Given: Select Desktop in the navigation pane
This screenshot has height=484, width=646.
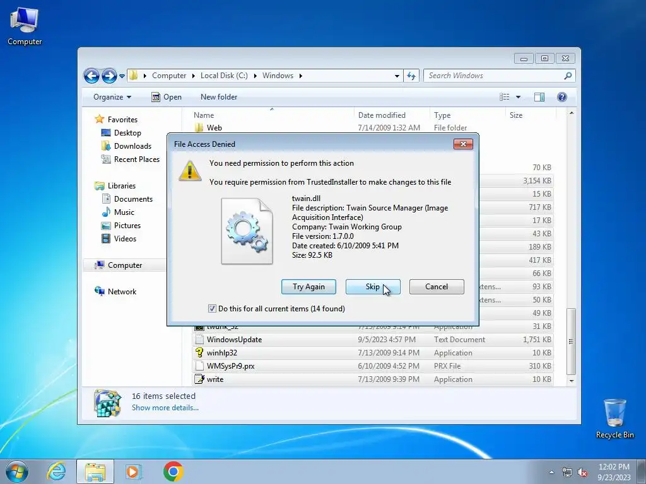Looking at the screenshot, I should (127, 133).
